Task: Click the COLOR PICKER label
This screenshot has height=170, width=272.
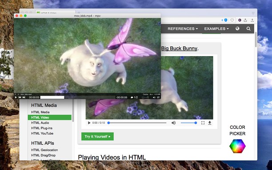Action: click(x=237, y=130)
